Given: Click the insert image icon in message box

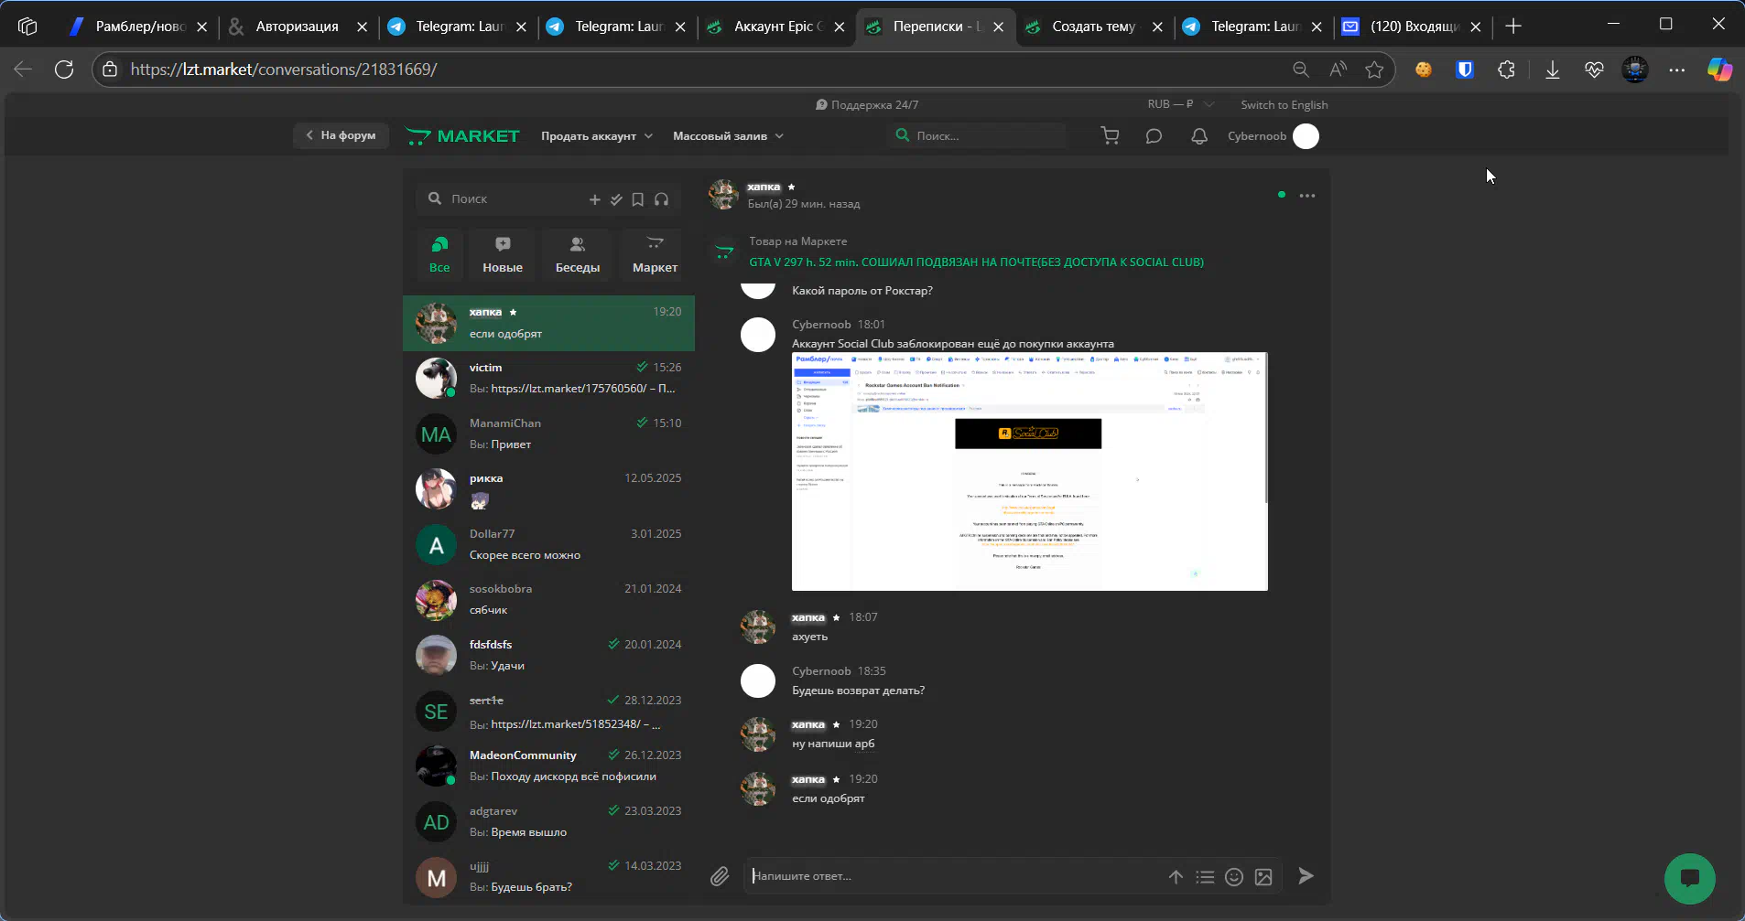Looking at the screenshot, I should (x=1263, y=877).
